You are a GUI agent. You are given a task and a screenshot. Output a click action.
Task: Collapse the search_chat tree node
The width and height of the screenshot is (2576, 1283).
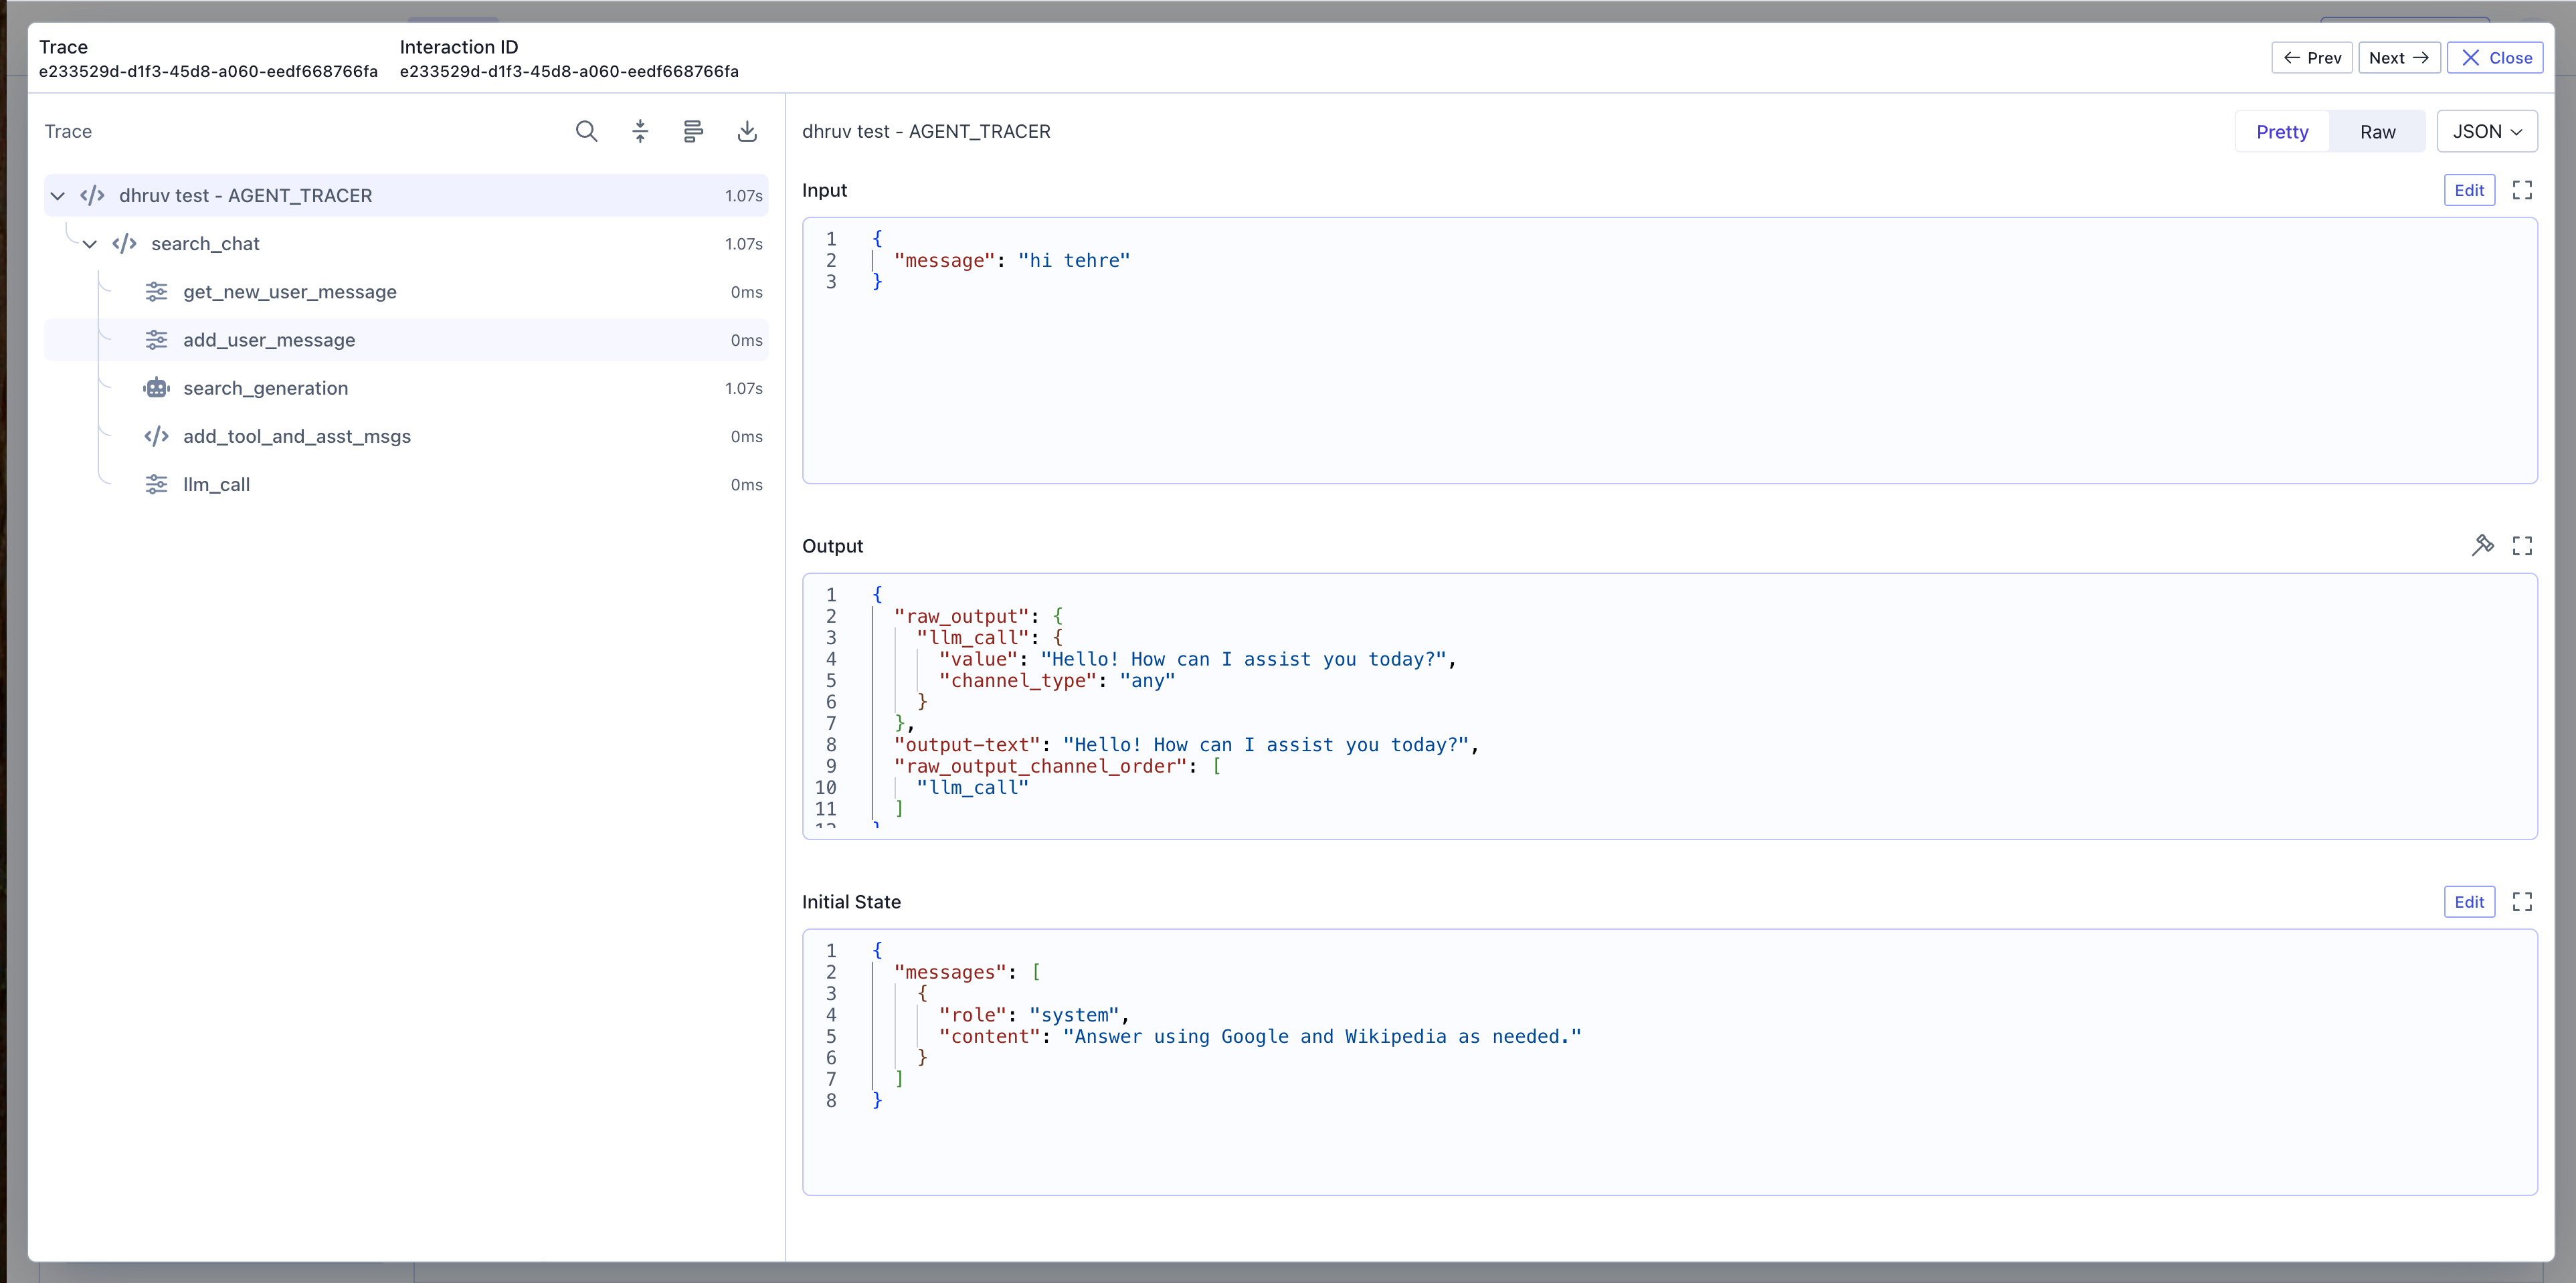90,244
